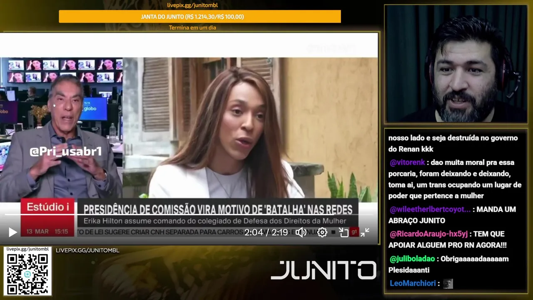The image size is (533, 300).
Task: Exit fullscreen using the shrink arrows icon
Action: tap(365, 232)
